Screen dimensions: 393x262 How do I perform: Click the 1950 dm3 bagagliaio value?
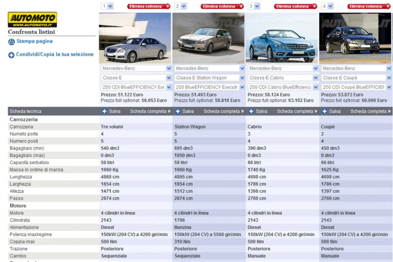pos(185,155)
